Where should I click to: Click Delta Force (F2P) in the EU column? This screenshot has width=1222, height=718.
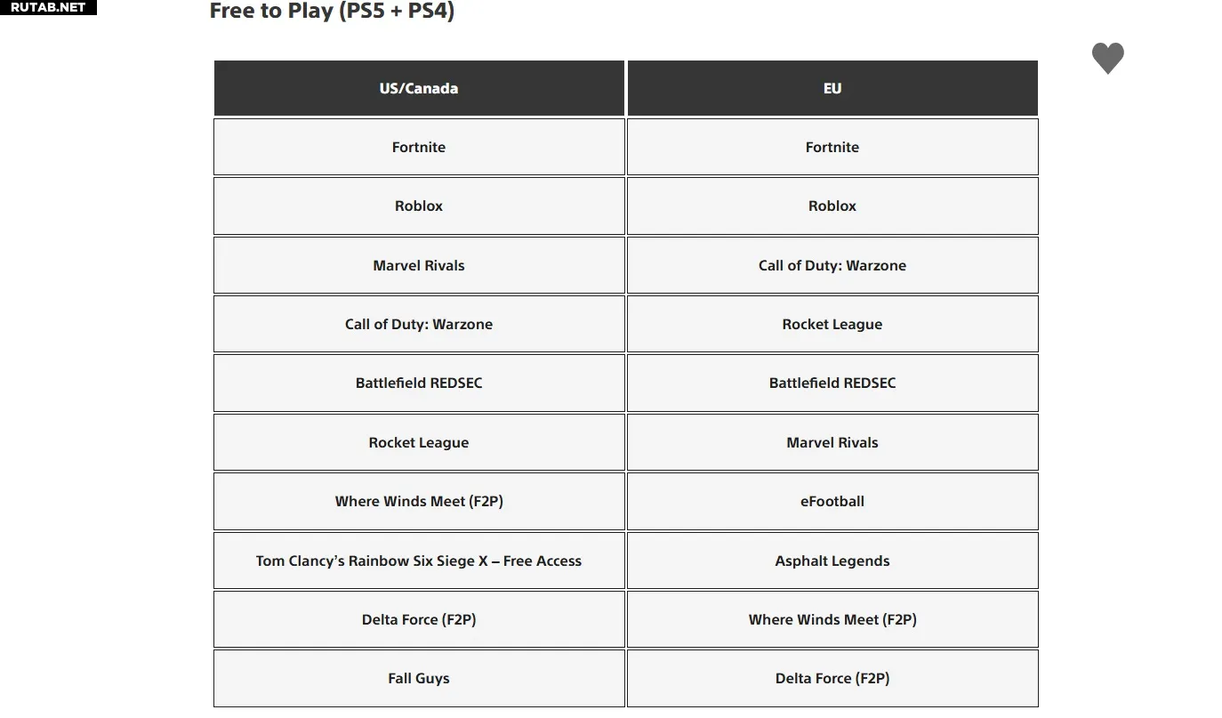832,678
